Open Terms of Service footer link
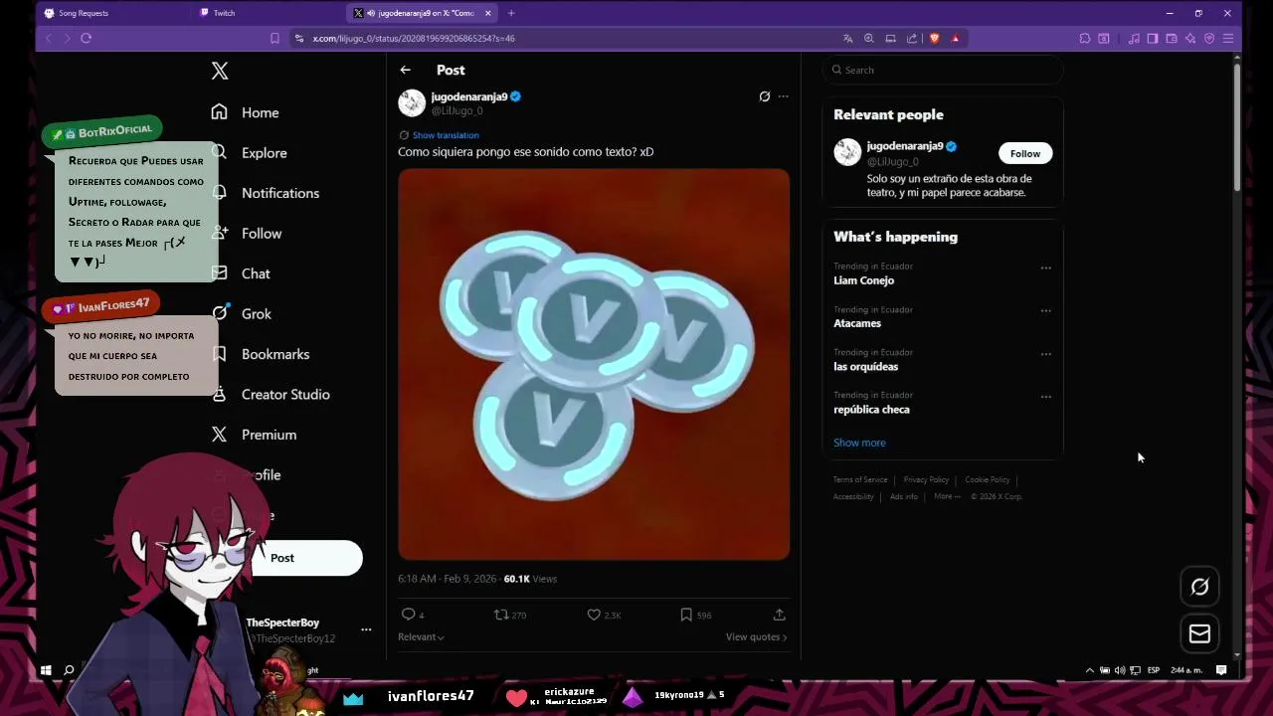Viewport: 1273px width, 716px height. (860, 480)
